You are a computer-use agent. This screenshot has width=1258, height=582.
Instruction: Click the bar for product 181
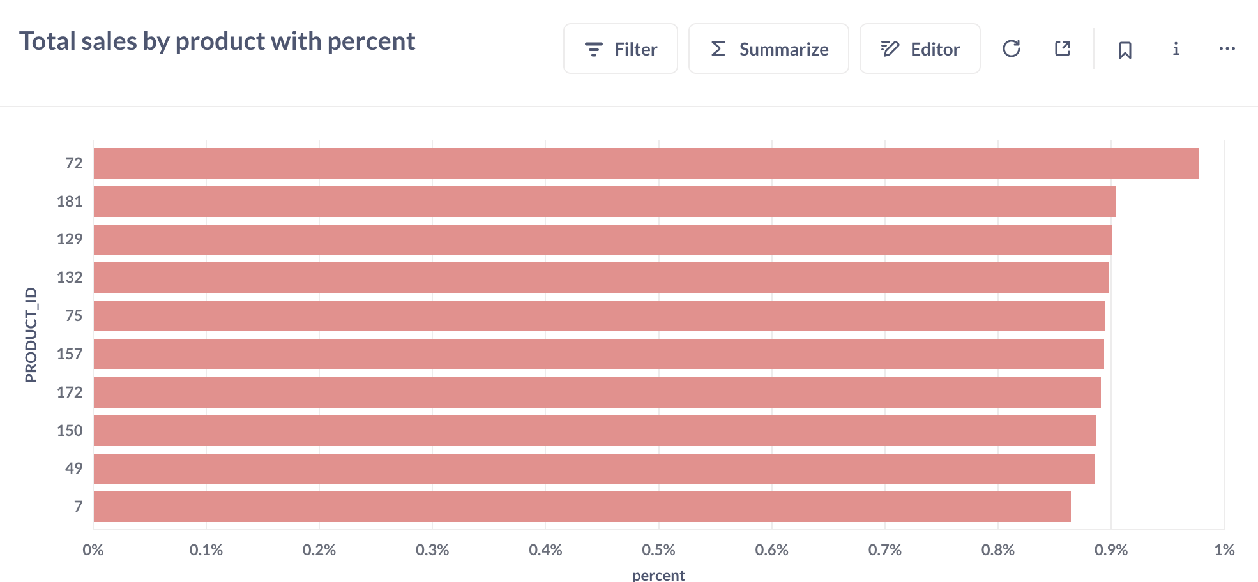[605, 202]
